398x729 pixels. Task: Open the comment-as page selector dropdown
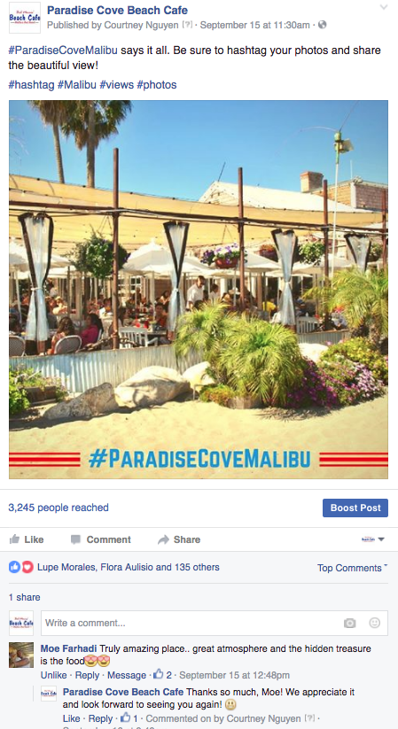[x=373, y=539]
